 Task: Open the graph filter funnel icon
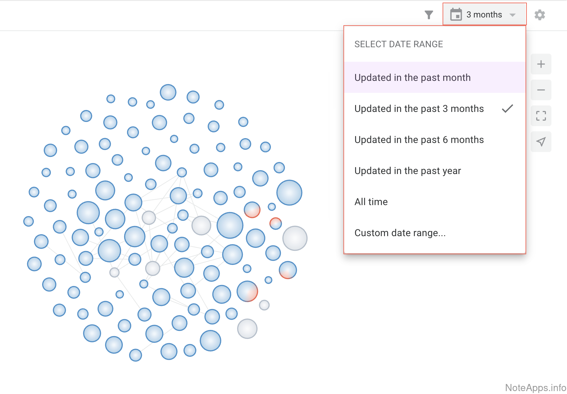point(429,15)
